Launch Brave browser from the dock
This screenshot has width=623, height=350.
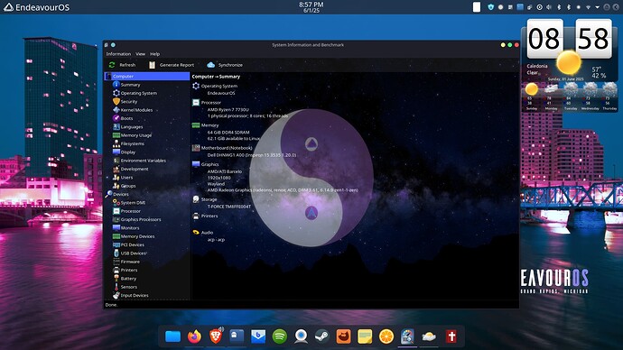click(x=216, y=336)
